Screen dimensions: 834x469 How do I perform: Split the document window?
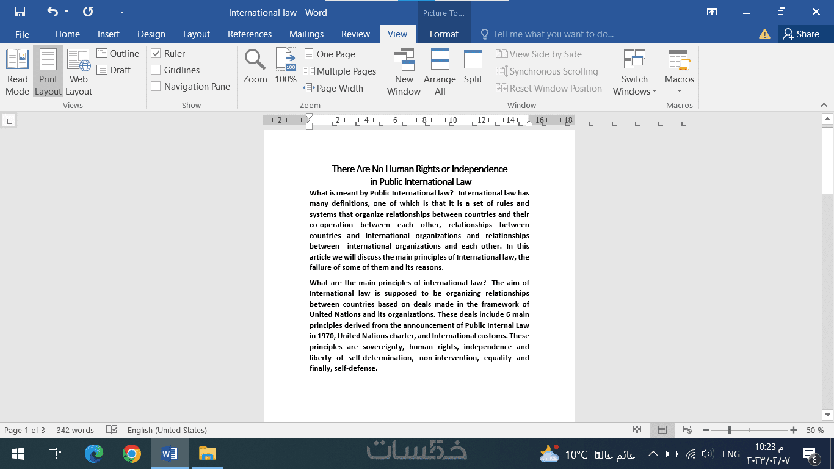[x=473, y=67]
